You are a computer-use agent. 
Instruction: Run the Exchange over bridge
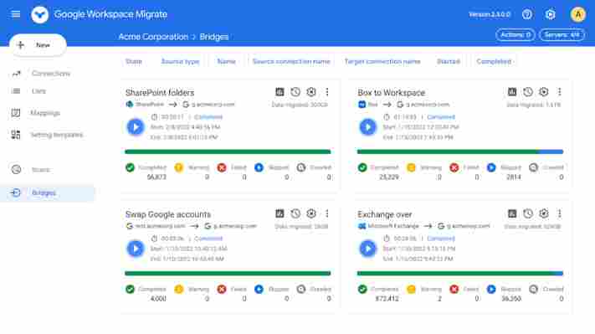(367, 249)
